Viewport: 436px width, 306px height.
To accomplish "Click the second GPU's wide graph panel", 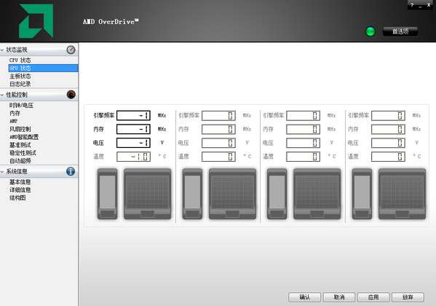I will 232,194.
